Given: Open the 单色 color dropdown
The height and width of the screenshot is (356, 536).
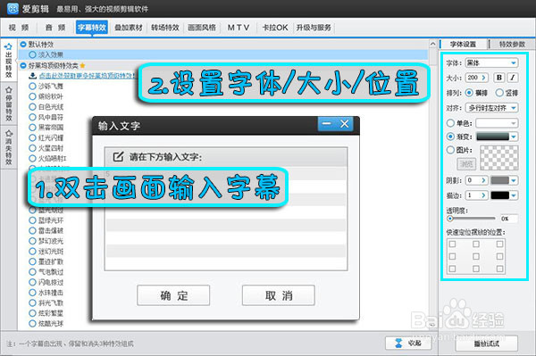Looking at the screenshot, I should (497, 123).
